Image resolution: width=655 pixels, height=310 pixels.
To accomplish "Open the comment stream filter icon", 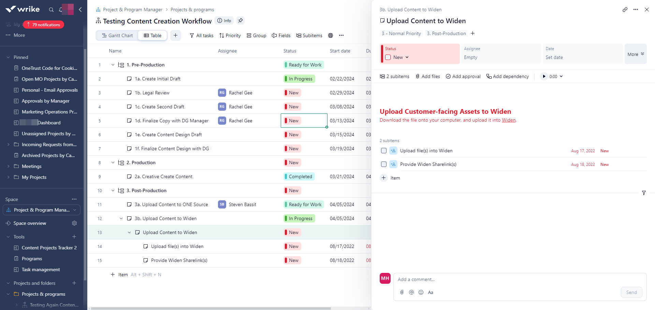I will click(x=644, y=193).
